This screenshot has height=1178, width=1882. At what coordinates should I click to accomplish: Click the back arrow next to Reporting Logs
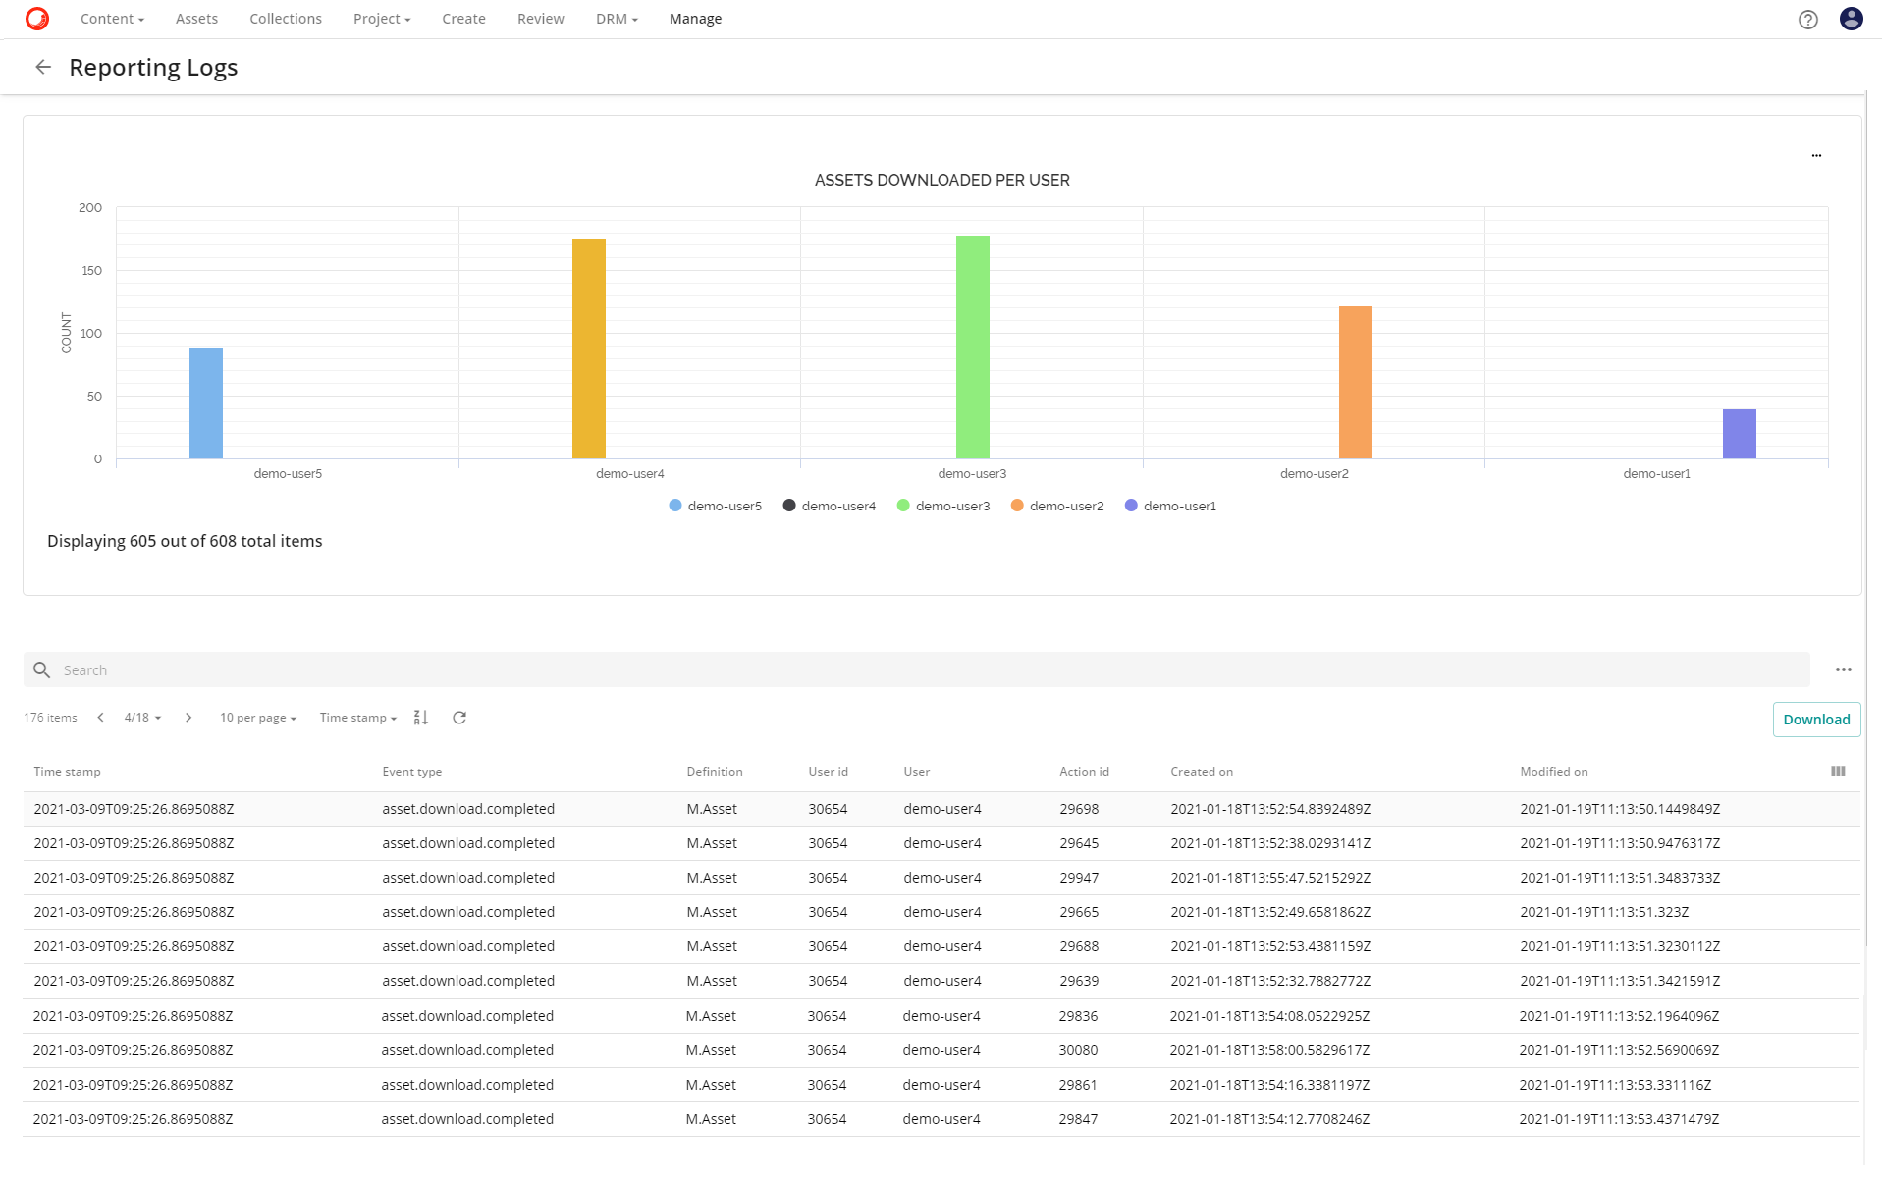tap(43, 67)
